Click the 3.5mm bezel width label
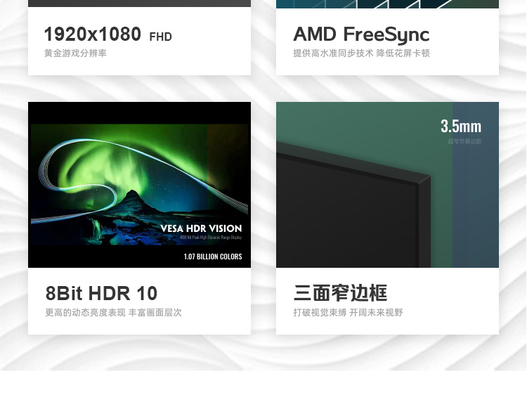This screenshot has height=395, width=527. [461, 127]
